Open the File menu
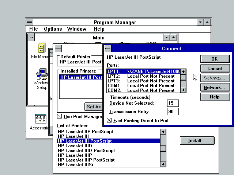 pyautogui.click(x=33, y=29)
